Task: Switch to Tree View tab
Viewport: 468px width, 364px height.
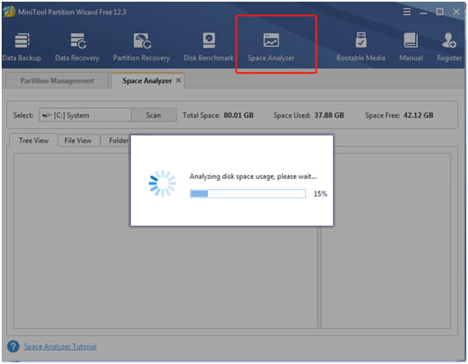Action: click(34, 141)
